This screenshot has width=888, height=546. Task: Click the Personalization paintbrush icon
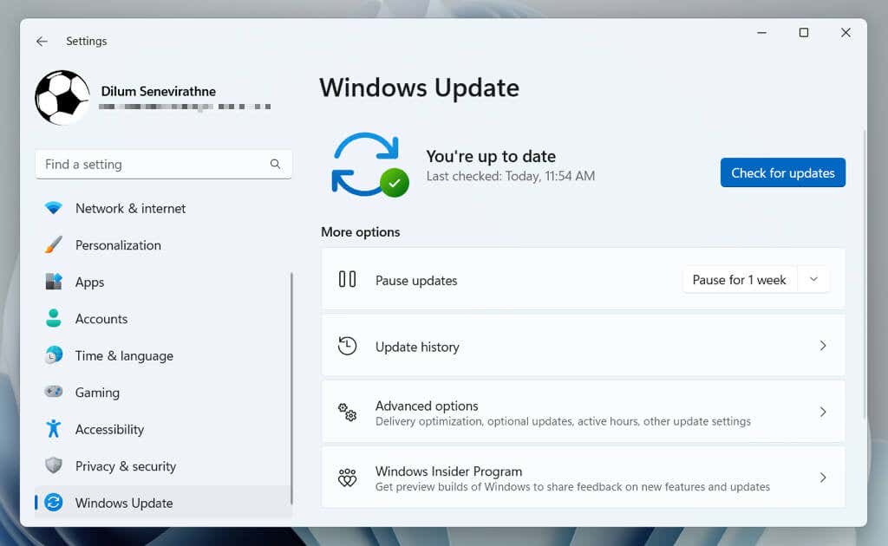pos(53,245)
